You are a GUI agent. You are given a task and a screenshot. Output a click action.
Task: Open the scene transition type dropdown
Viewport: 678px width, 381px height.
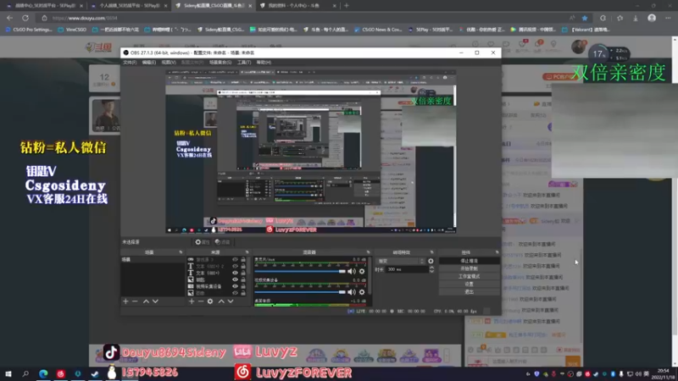click(401, 261)
